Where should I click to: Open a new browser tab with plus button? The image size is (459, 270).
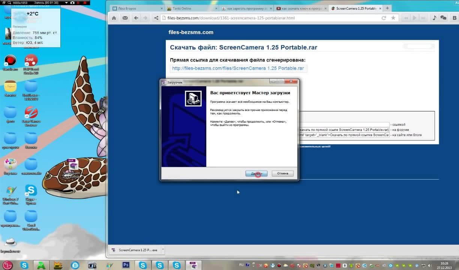387,8
